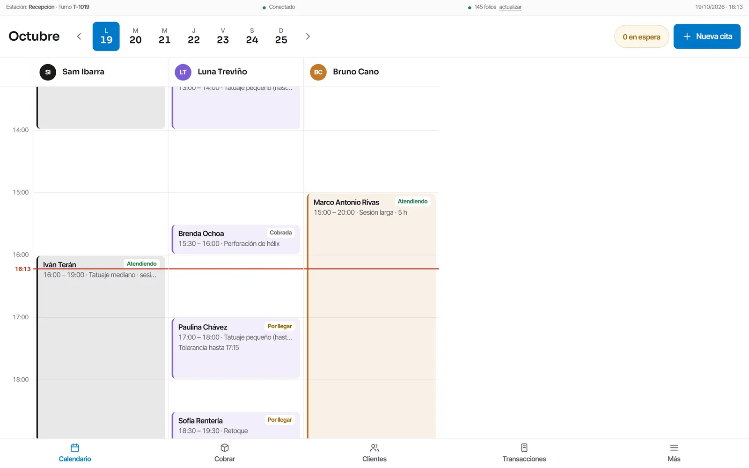Click Luna Treviño's LT avatar
Viewport: 749px width, 468px height.
tap(183, 72)
